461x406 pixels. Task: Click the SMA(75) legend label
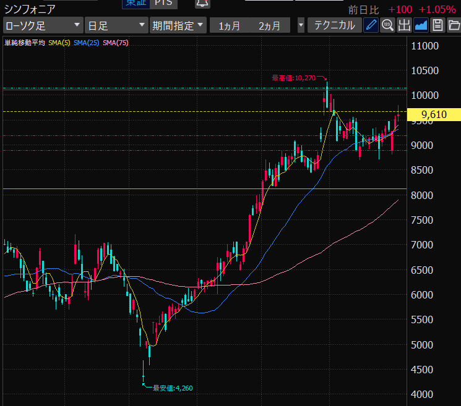coord(116,43)
